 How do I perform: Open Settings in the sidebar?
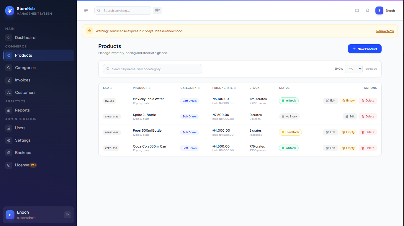pyautogui.click(x=38, y=140)
